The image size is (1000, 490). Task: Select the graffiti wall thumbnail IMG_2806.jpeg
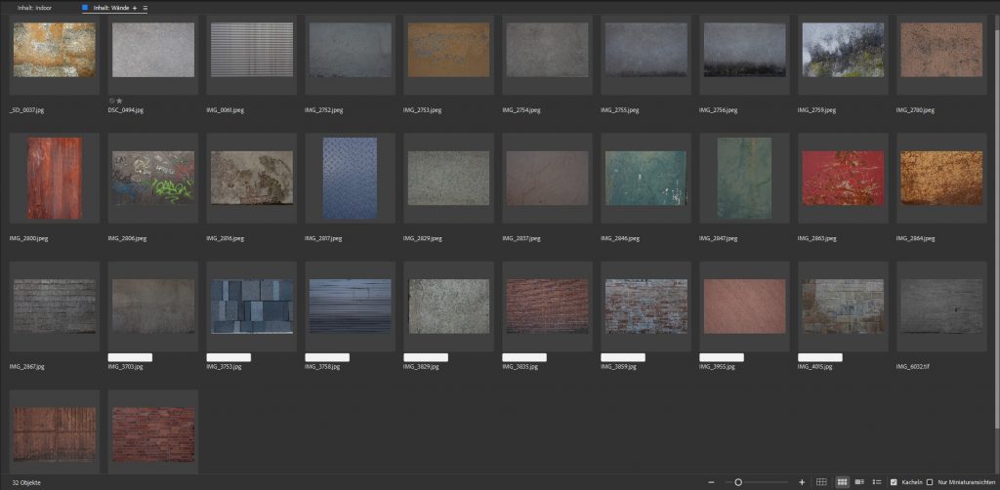[x=153, y=178]
